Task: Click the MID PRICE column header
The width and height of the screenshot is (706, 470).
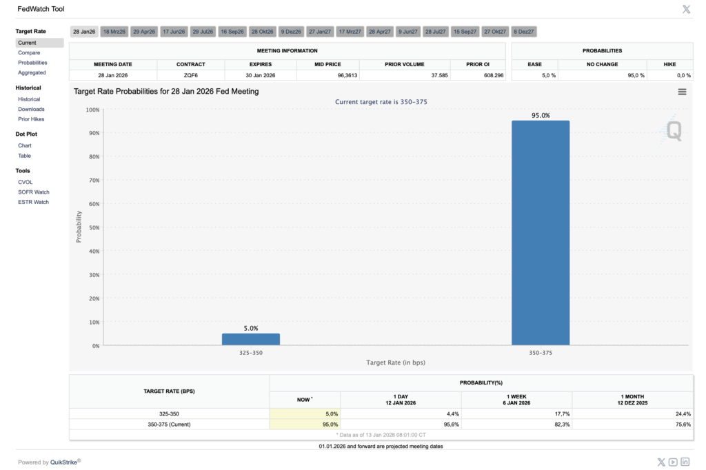Action: [x=327, y=64]
